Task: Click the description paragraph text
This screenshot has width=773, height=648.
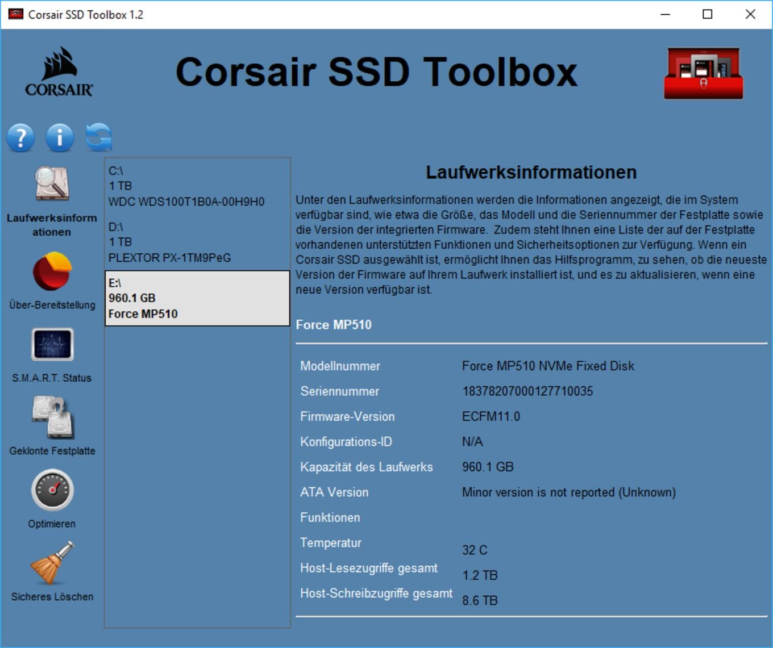Action: 531,245
